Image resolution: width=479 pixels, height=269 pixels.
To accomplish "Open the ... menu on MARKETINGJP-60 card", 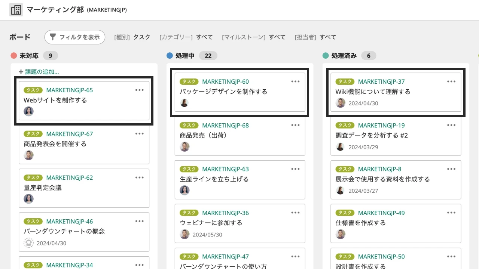I will 295,81.
